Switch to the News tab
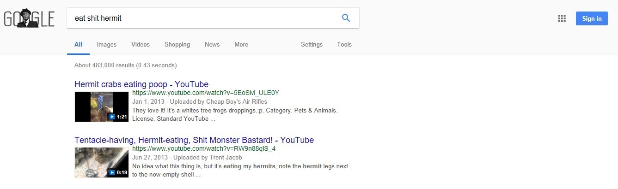Screen dimensions: 618x189 pos(212,45)
